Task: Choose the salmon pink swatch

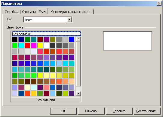Action: click(x=46, y=87)
